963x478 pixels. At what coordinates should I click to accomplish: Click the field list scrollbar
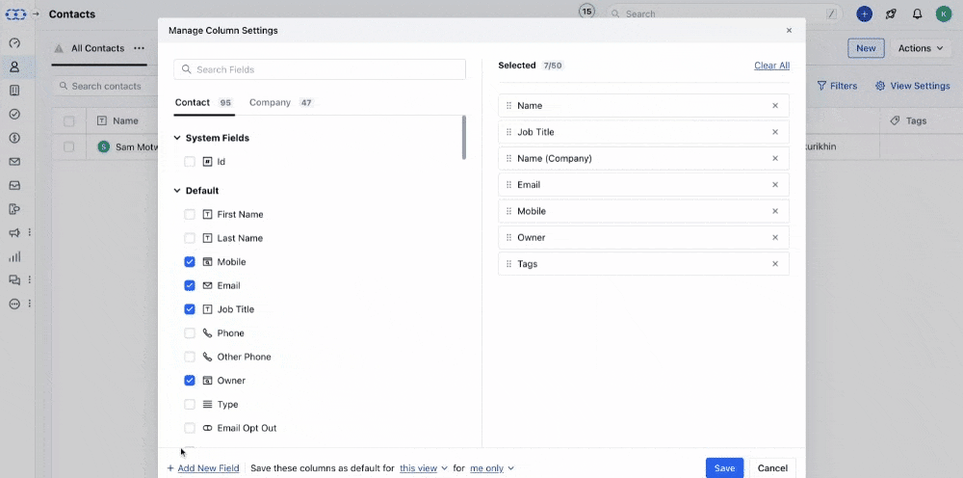click(x=464, y=138)
